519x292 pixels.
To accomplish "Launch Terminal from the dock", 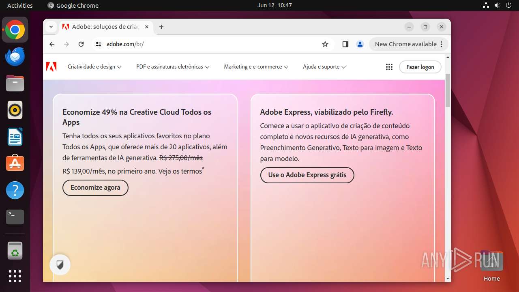I will click(15, 217).
